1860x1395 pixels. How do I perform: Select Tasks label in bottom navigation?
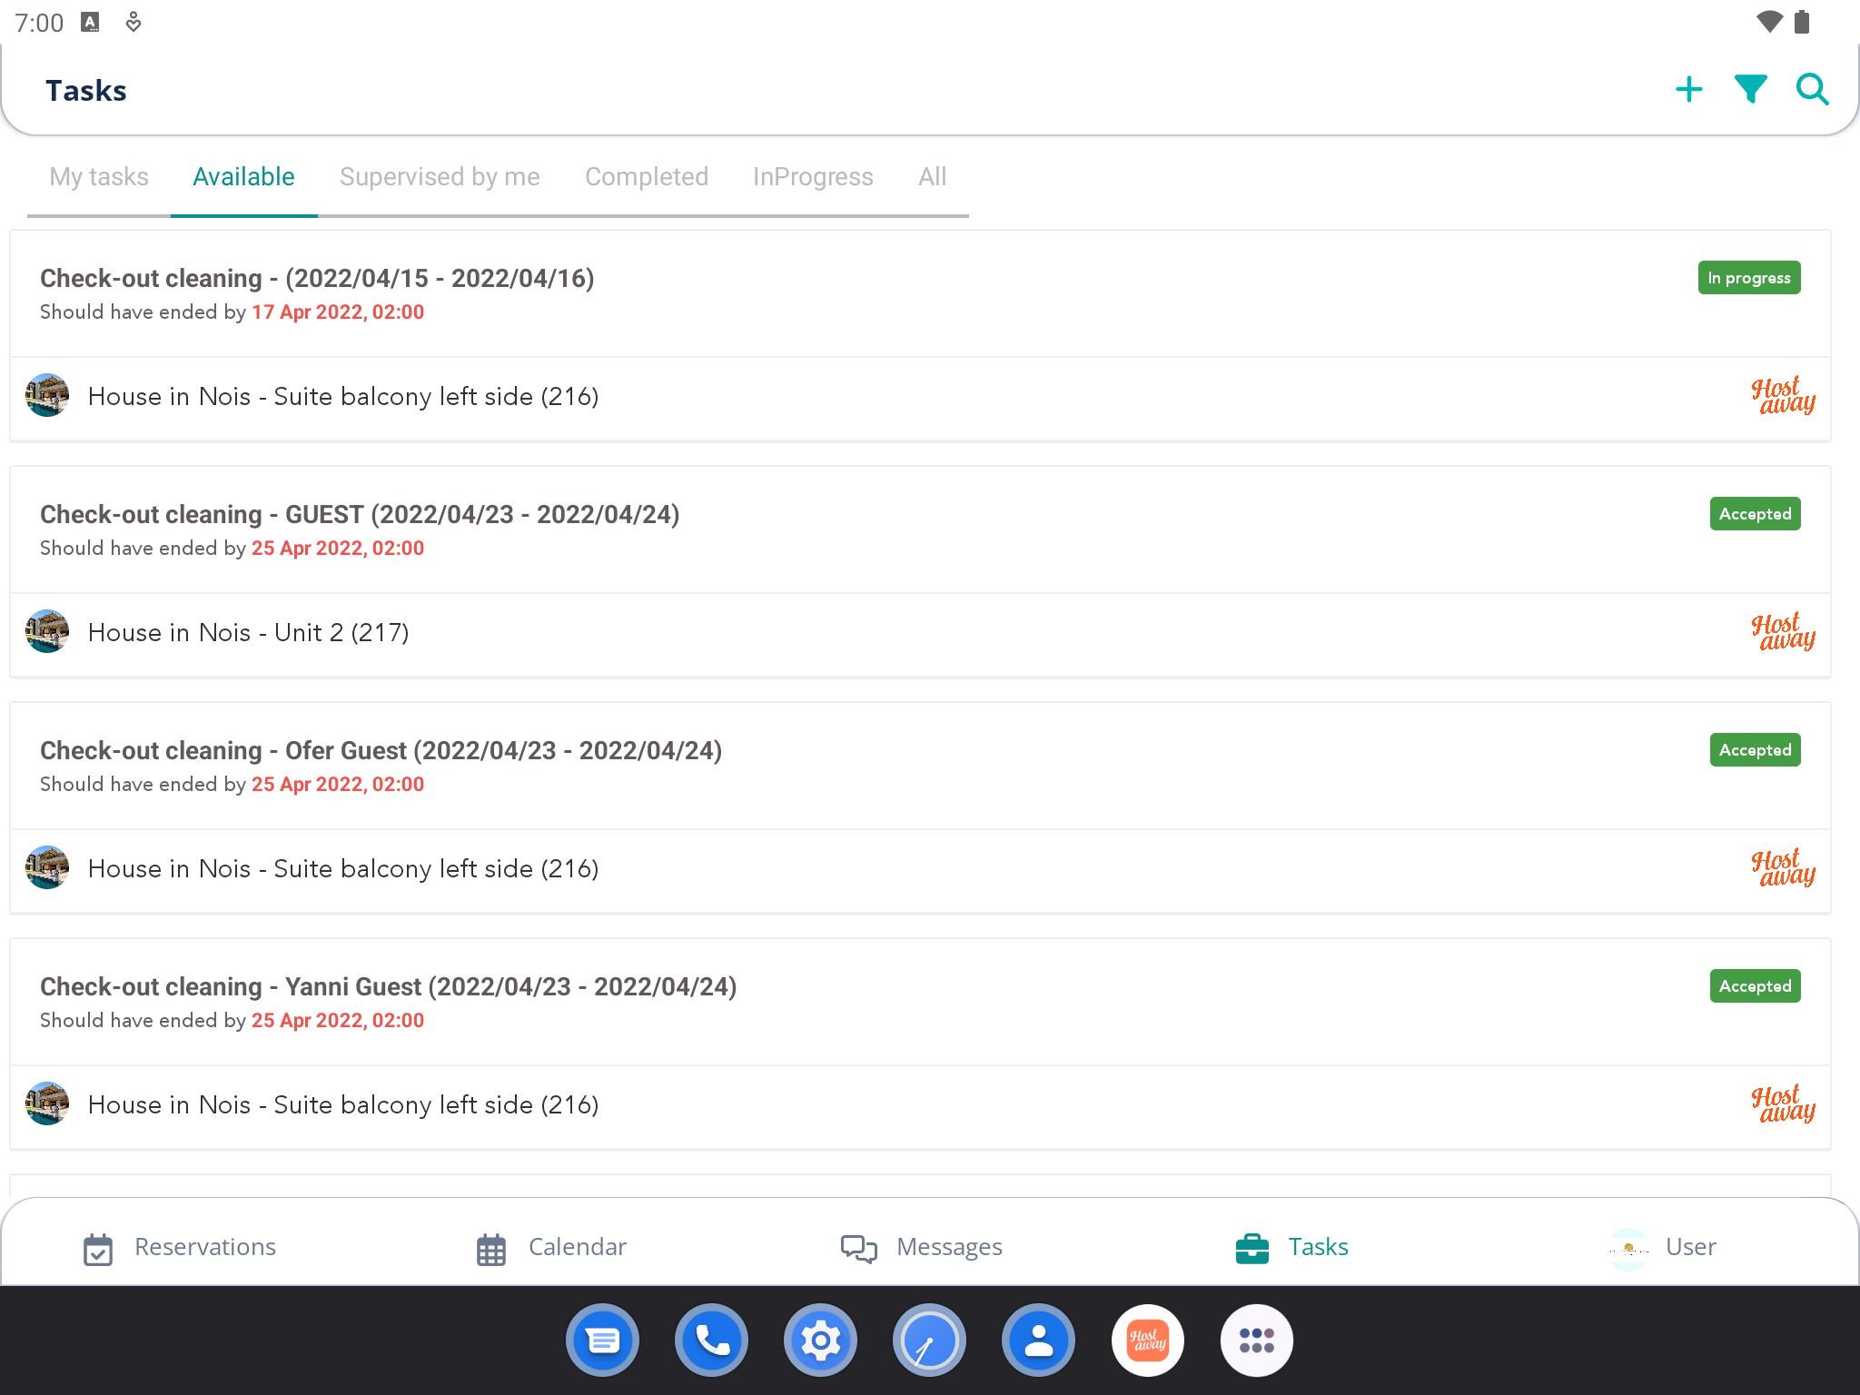1318,1247
